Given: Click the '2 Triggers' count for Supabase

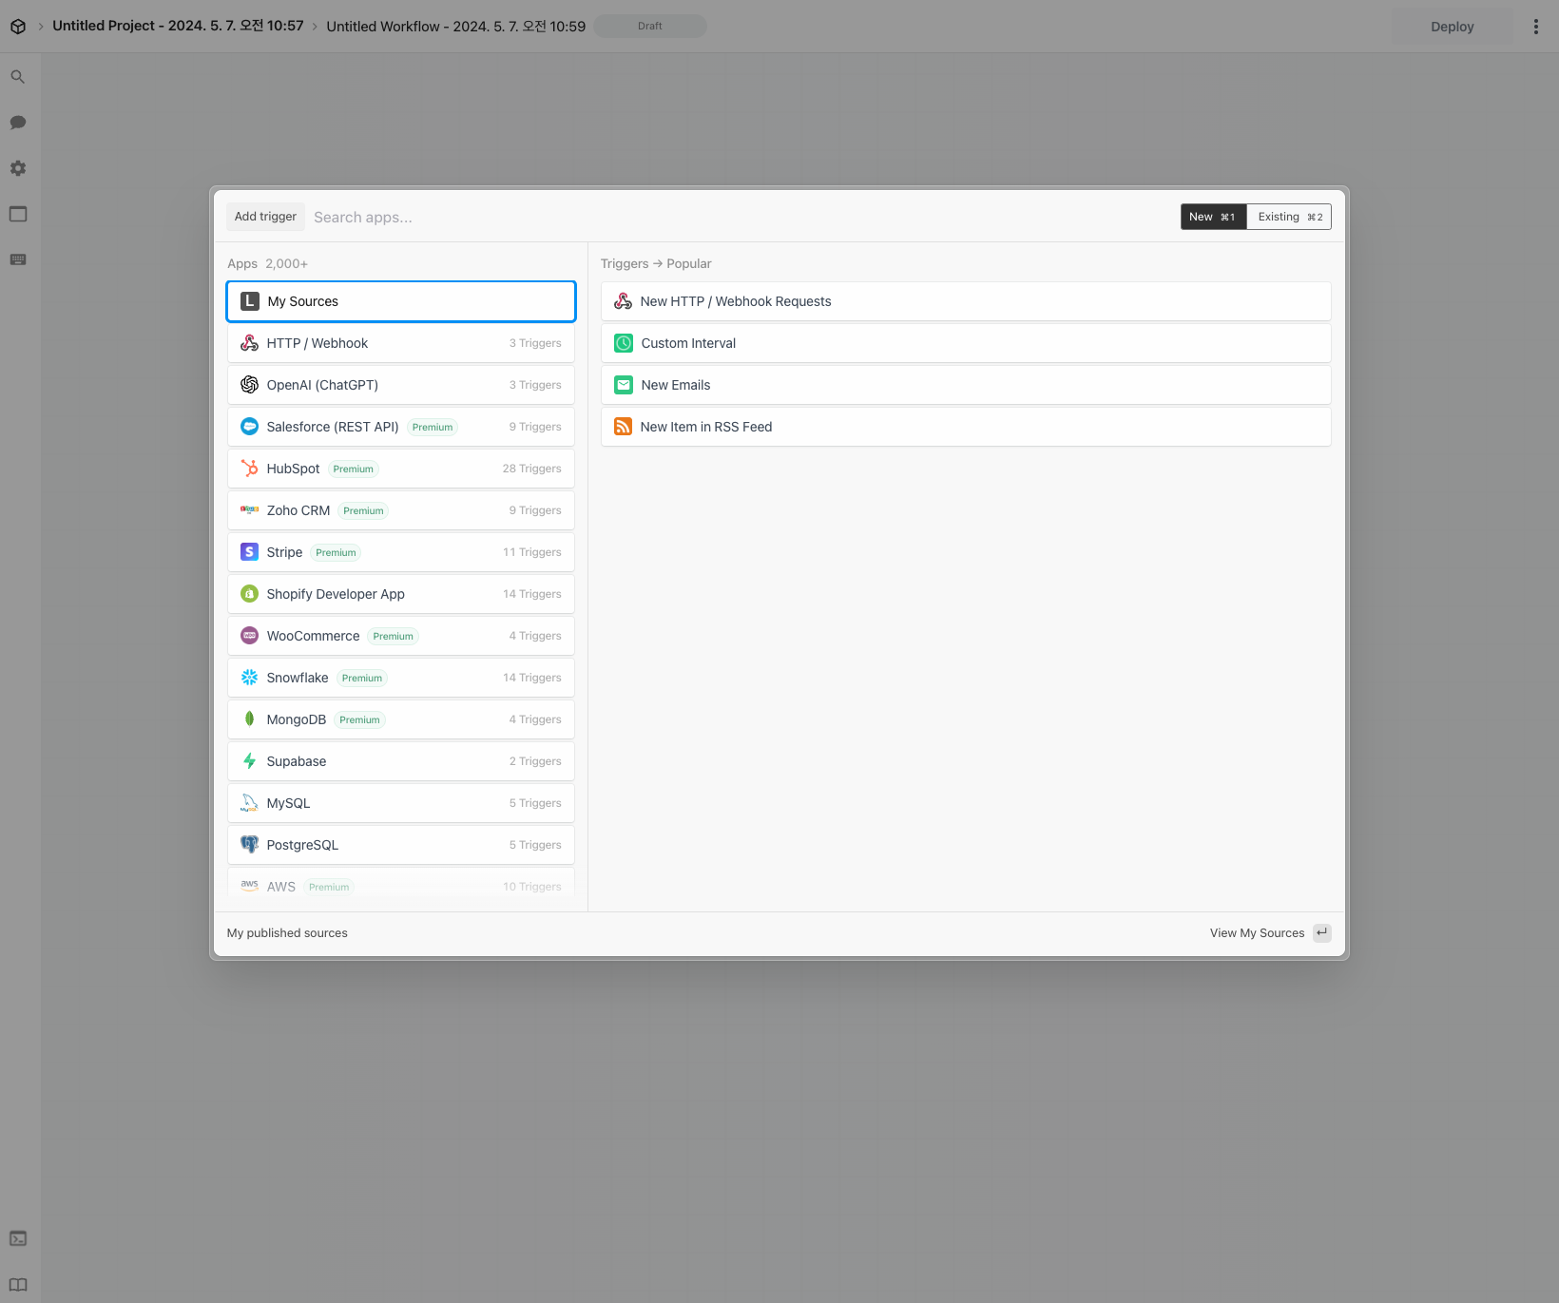Looking at the screenshot, I should coord(535,761).
